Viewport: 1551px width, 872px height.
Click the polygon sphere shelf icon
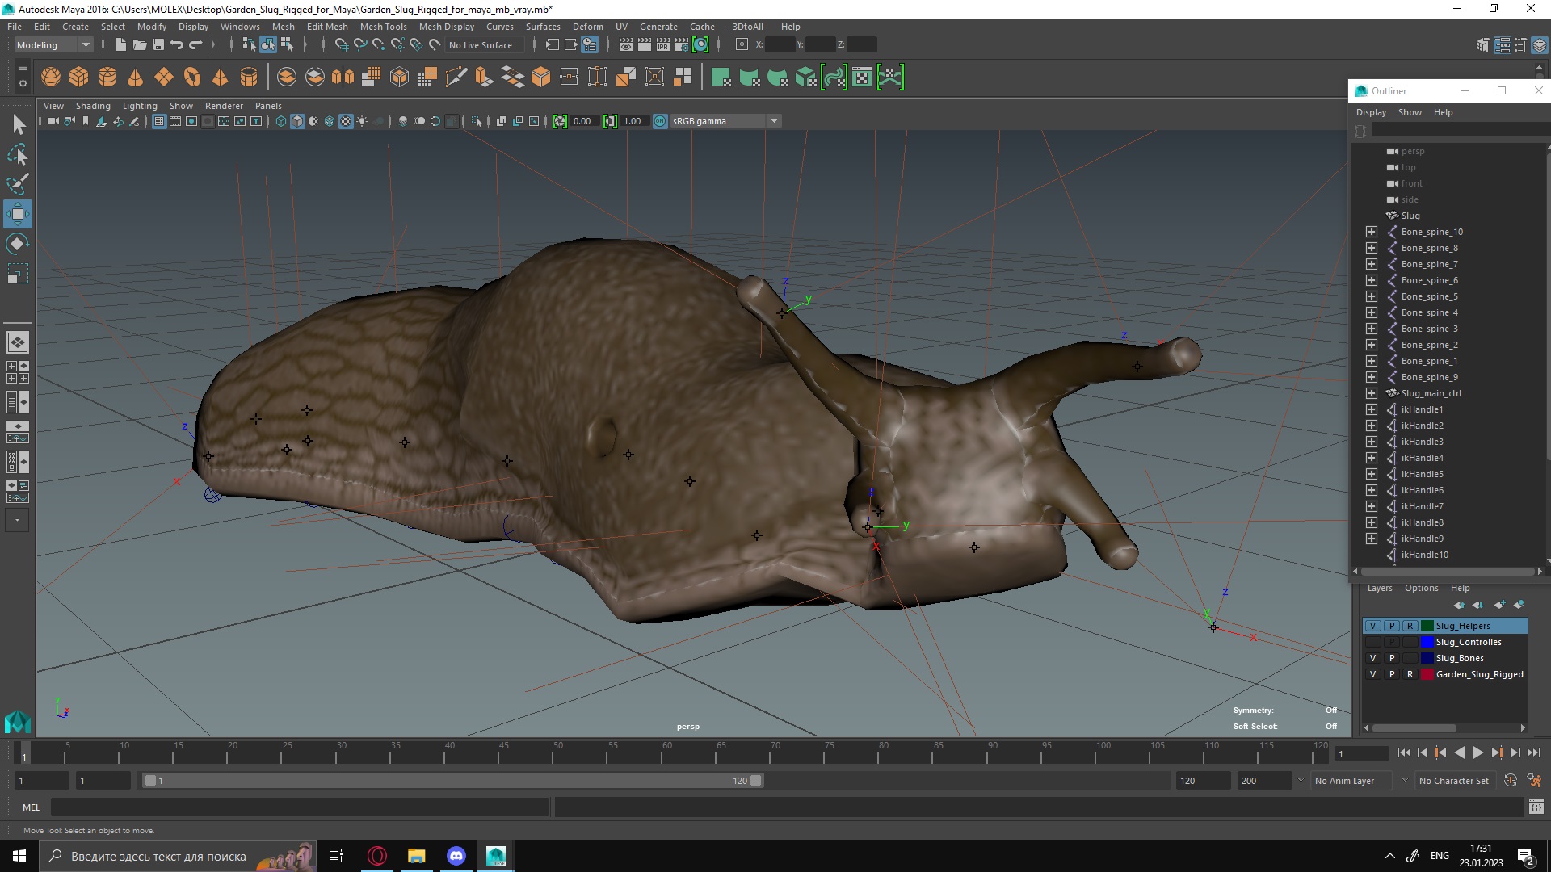point(51,78)
